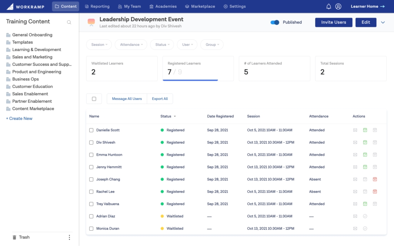Open the Group filter dropdown
Viewport: 394px width, 246px height.
point(212,45)
